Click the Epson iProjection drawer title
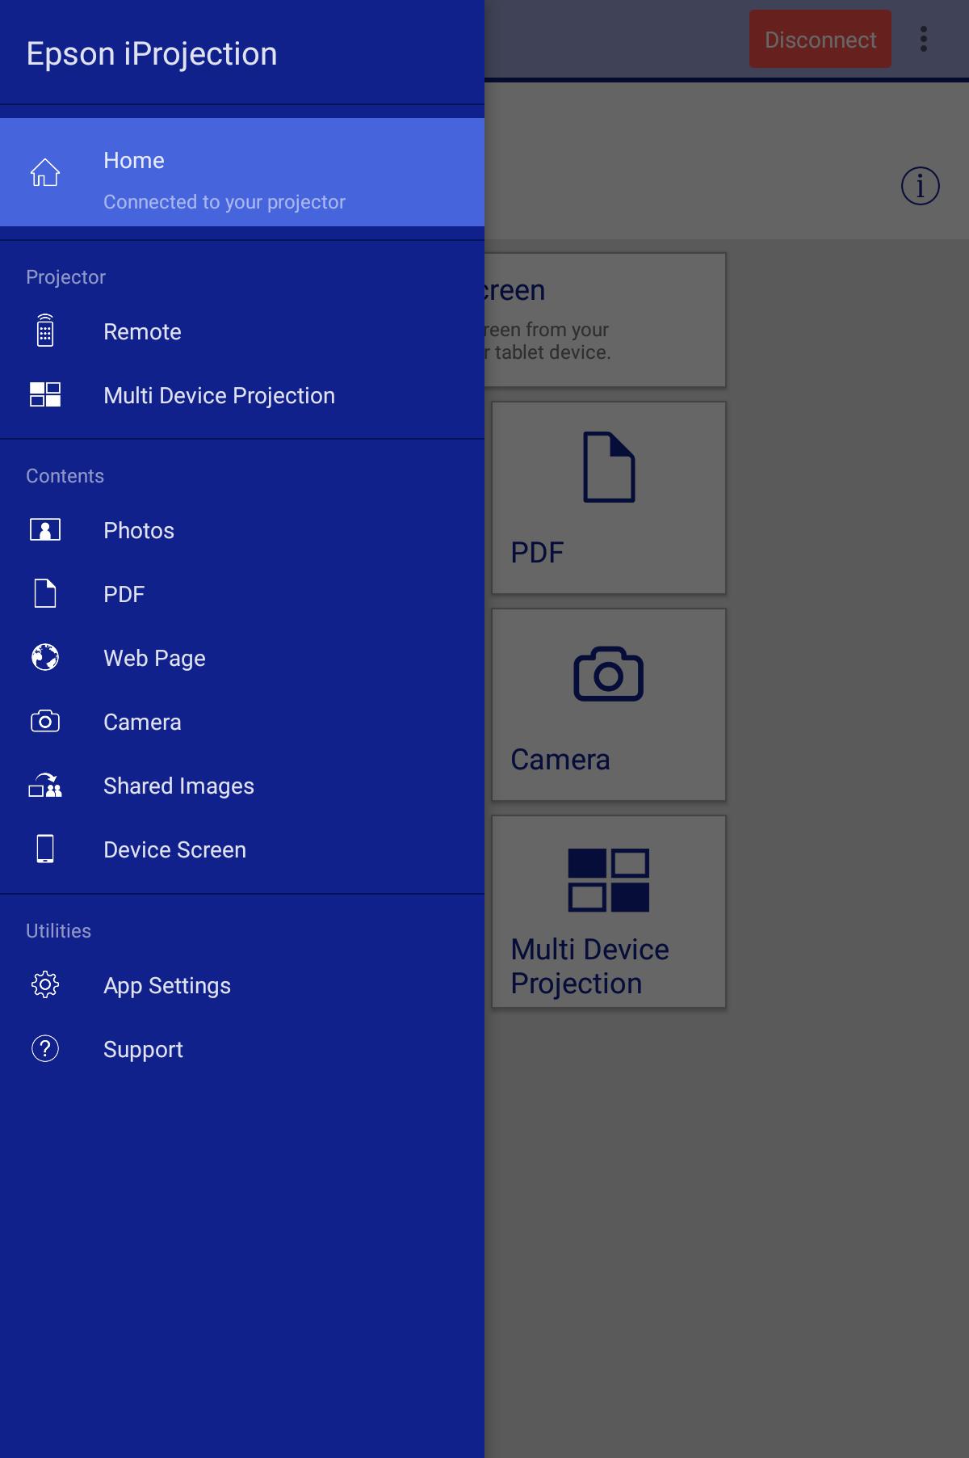Image resolution: width=969 pixels, height=1458 pixels. click(x=152, y=53)
